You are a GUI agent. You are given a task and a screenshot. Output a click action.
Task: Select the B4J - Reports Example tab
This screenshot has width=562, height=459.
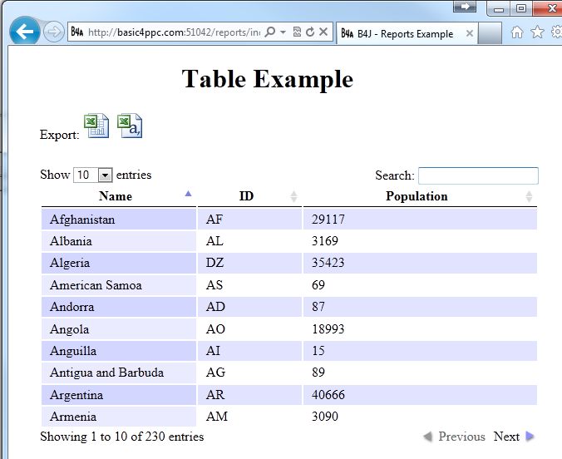407,33
